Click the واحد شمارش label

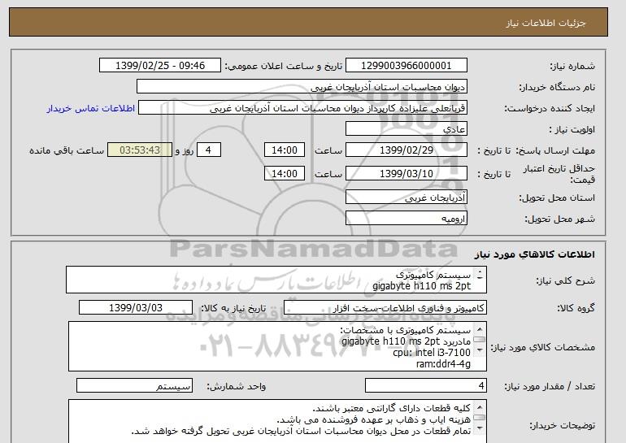(237, 386)
